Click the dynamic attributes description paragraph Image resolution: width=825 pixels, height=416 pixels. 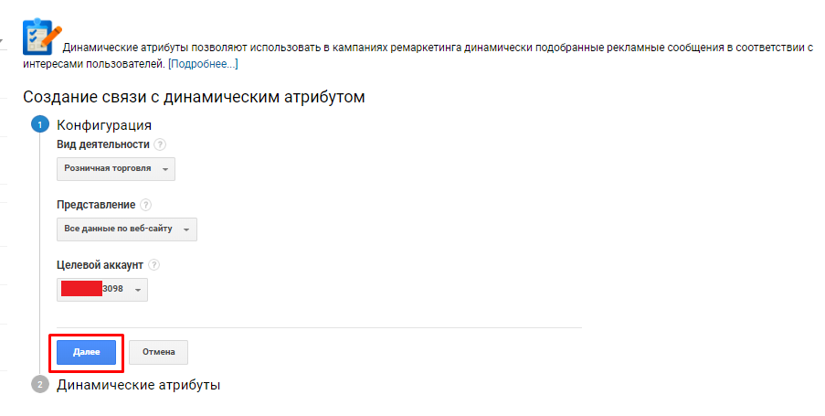(x=439, y=47)
